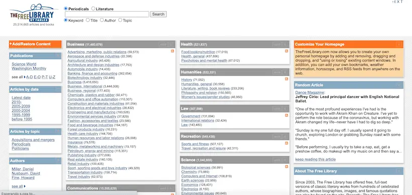The height and width of the screenshot is (195, 412).
Task: Close the Health panel with its X
Action: (285, 44)
